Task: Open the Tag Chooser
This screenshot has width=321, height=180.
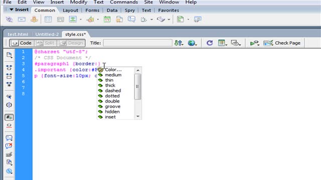Action: point(198,19)
